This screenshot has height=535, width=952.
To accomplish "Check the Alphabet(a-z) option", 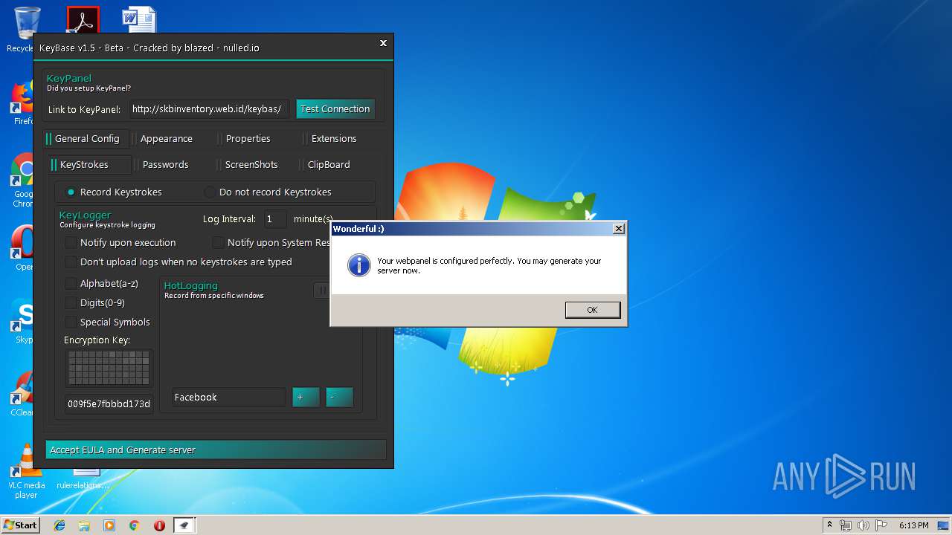I will click(102, 284).
